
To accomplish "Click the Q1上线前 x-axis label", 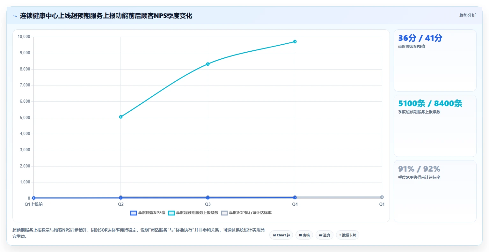I will tap(34, 204).
